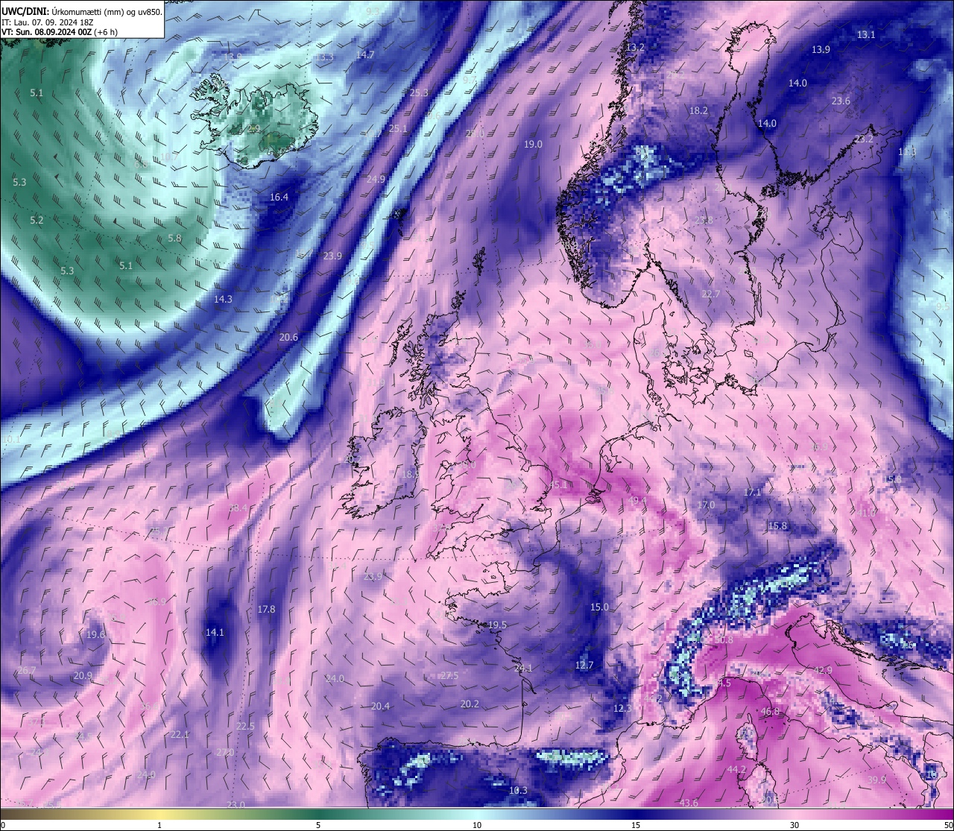This screenshot has width=954, height=831.
Task: Click the map value '20.4'
Action: pyautogui.click(x=380, y=707)
